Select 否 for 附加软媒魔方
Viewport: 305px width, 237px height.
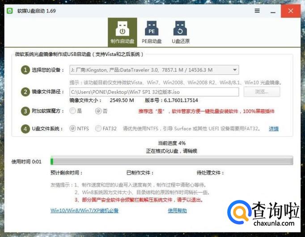tap(102, 111)
